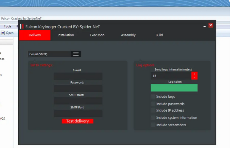This screenshot has height=148, width=230.
Task: Toggle the Include keys checkbox
Action: [153, 96]
